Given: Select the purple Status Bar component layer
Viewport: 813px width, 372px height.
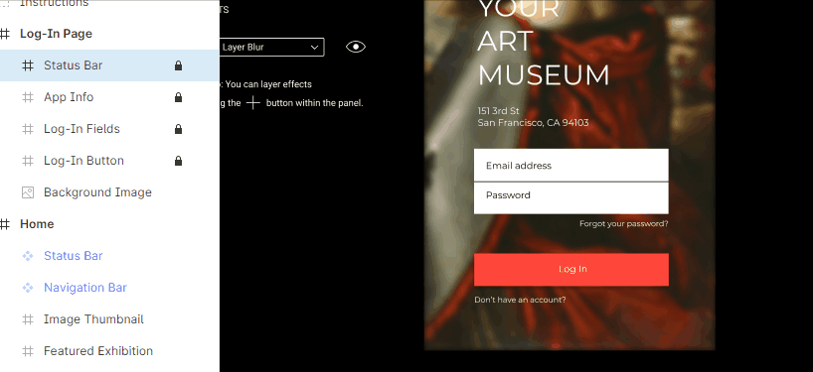Looking at the screenshot, I should click(74, 256).
